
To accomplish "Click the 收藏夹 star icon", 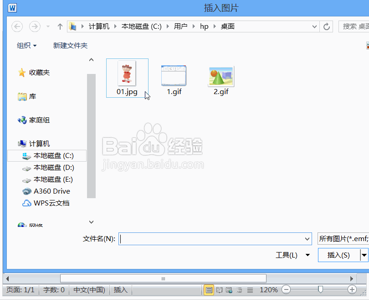I will pyautogui.click(x=22, y=73).
